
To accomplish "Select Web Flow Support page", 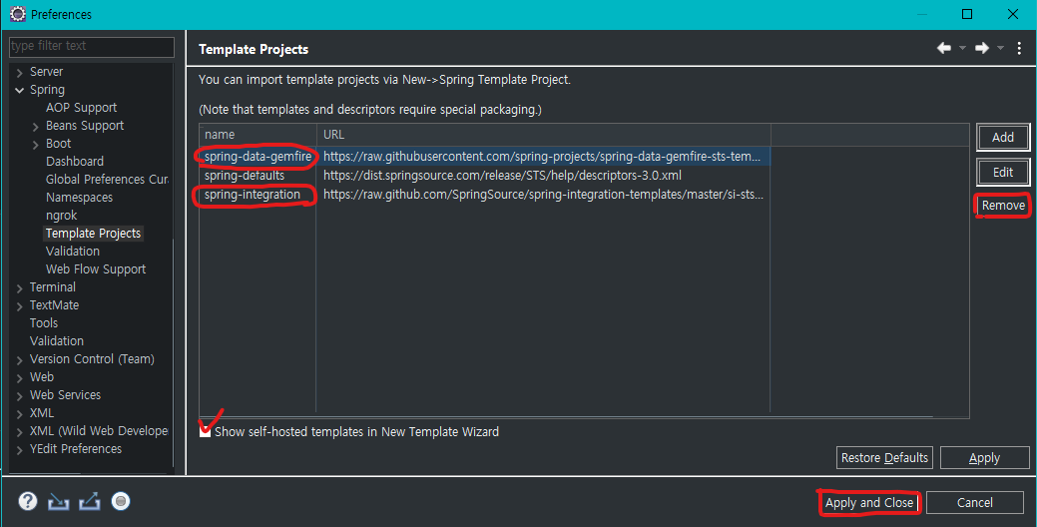I will 96,269.
